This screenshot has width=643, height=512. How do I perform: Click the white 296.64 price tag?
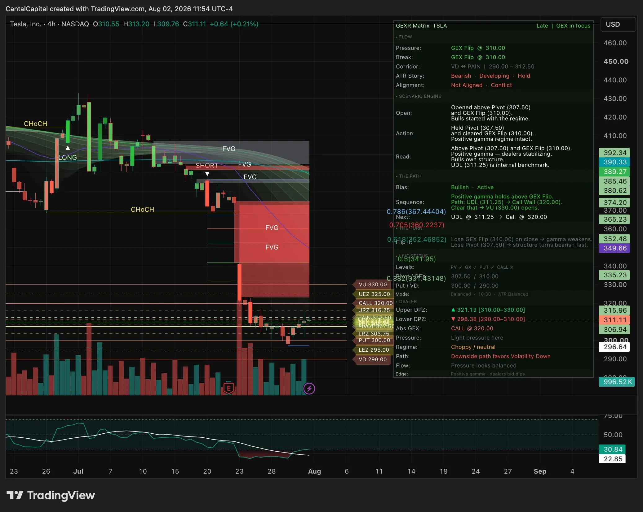tap(614, 347)
